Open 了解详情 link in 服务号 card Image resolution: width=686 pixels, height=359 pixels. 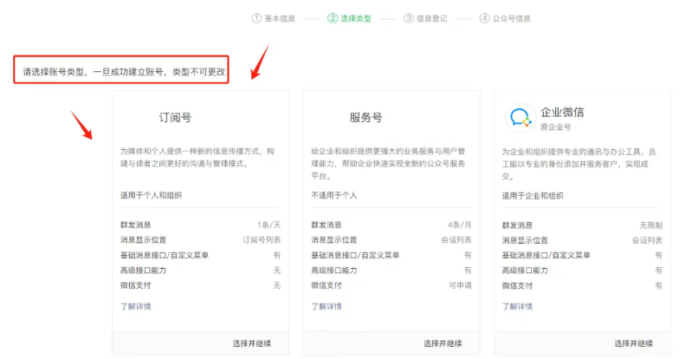pyautogui.click(x=327, y=306)
